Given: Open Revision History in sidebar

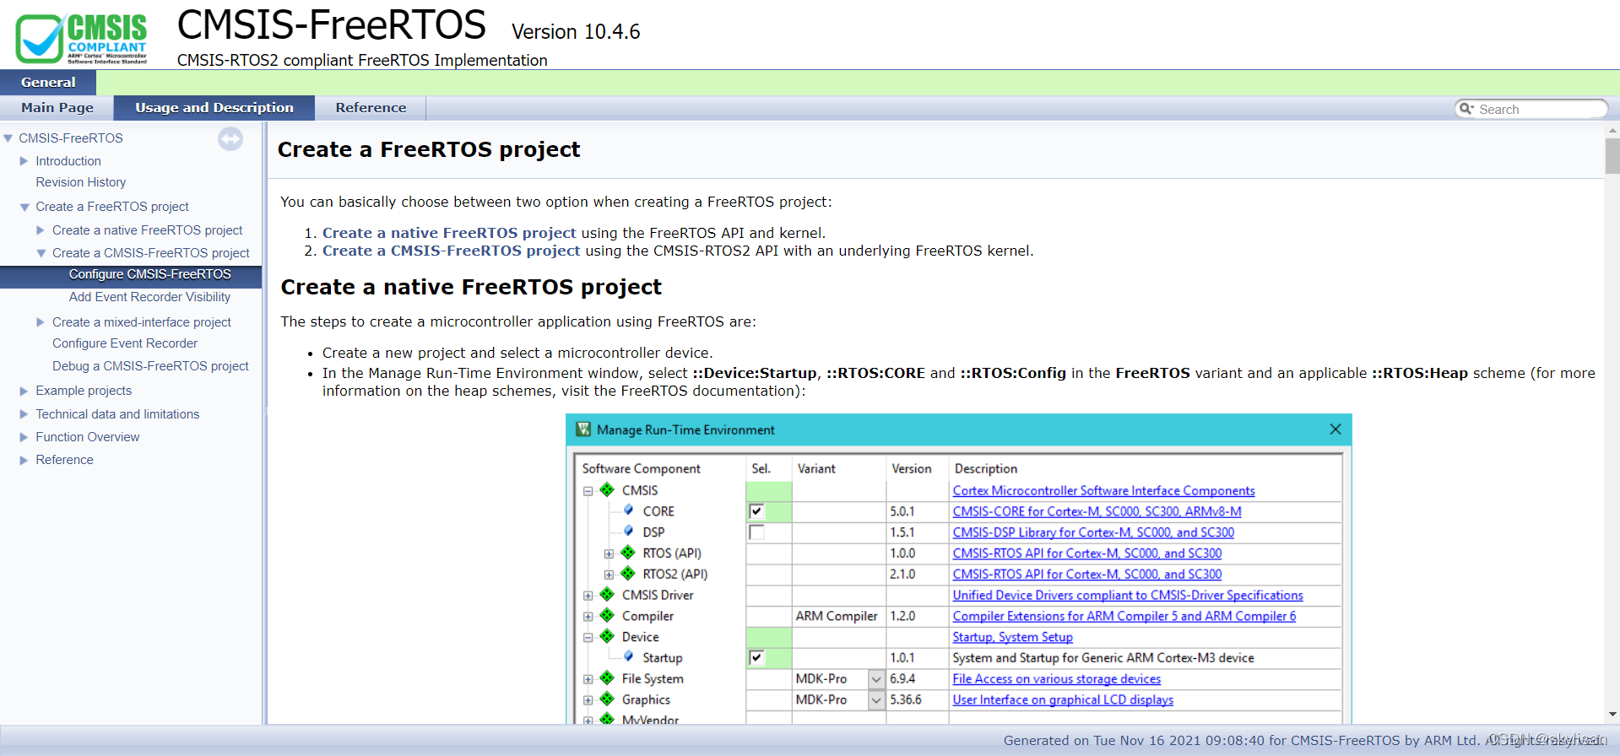Looking at the screenshot, I should [80, 182].
